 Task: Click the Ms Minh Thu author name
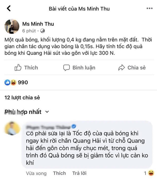[x=38, y=24]
